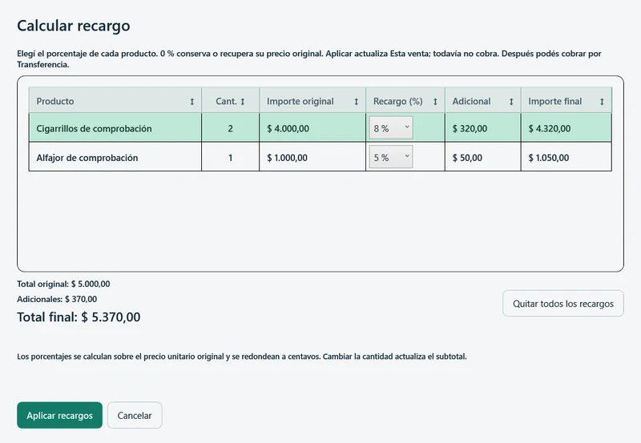The width and height of the screenshot is (641, 443).
Task: Select the Alfajor de comprobación product cell
Action: 115,157
